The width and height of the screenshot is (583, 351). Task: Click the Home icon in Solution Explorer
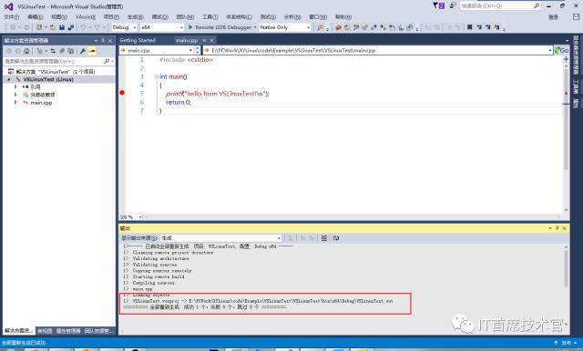[26, 51]
